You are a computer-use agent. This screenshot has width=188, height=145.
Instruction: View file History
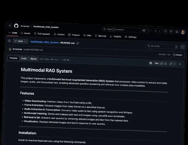177,55
